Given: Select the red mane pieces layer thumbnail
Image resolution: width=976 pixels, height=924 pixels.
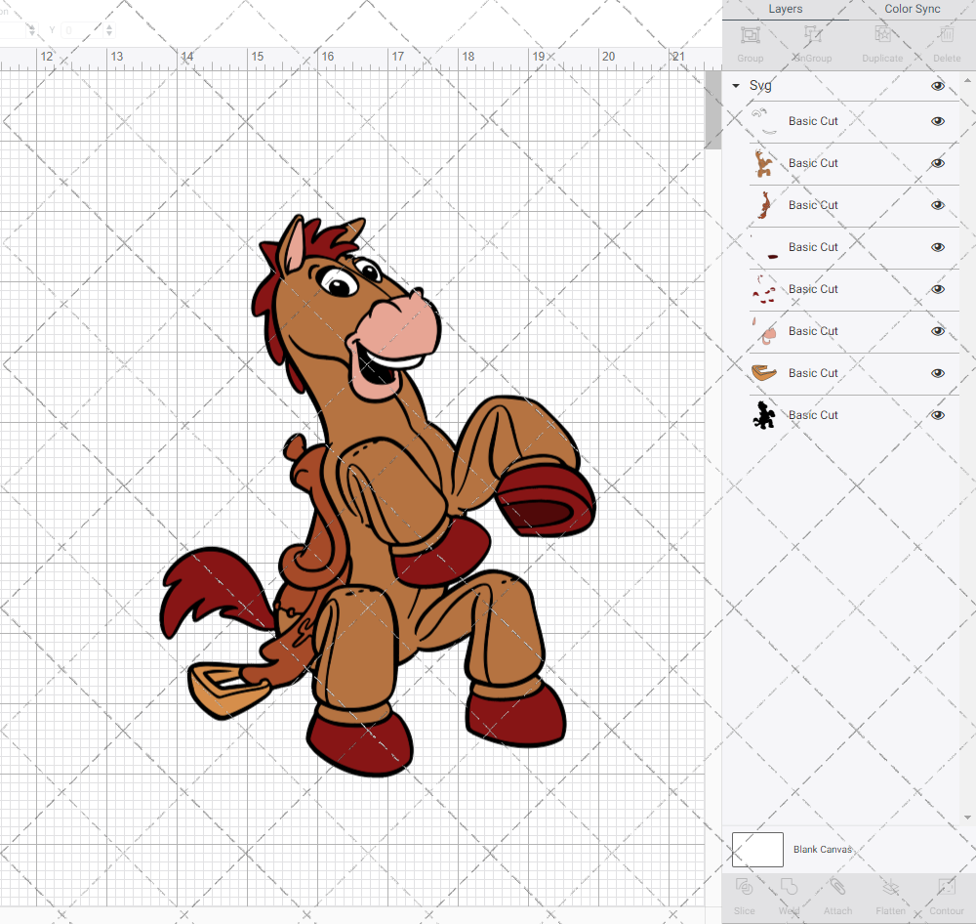Looking at the screenshot, I should (x=764, y=289).
